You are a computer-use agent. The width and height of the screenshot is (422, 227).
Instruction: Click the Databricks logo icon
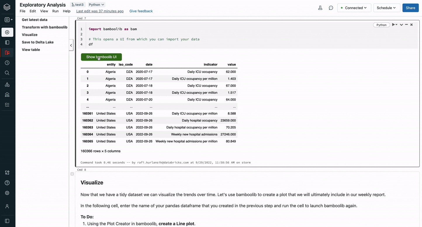point(7,8)
